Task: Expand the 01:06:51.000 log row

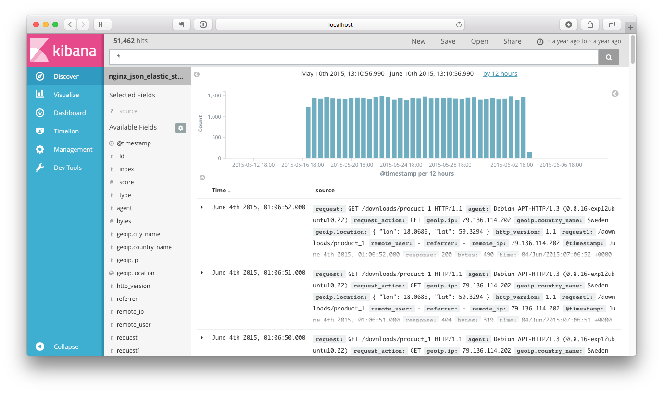Action: 202,272
